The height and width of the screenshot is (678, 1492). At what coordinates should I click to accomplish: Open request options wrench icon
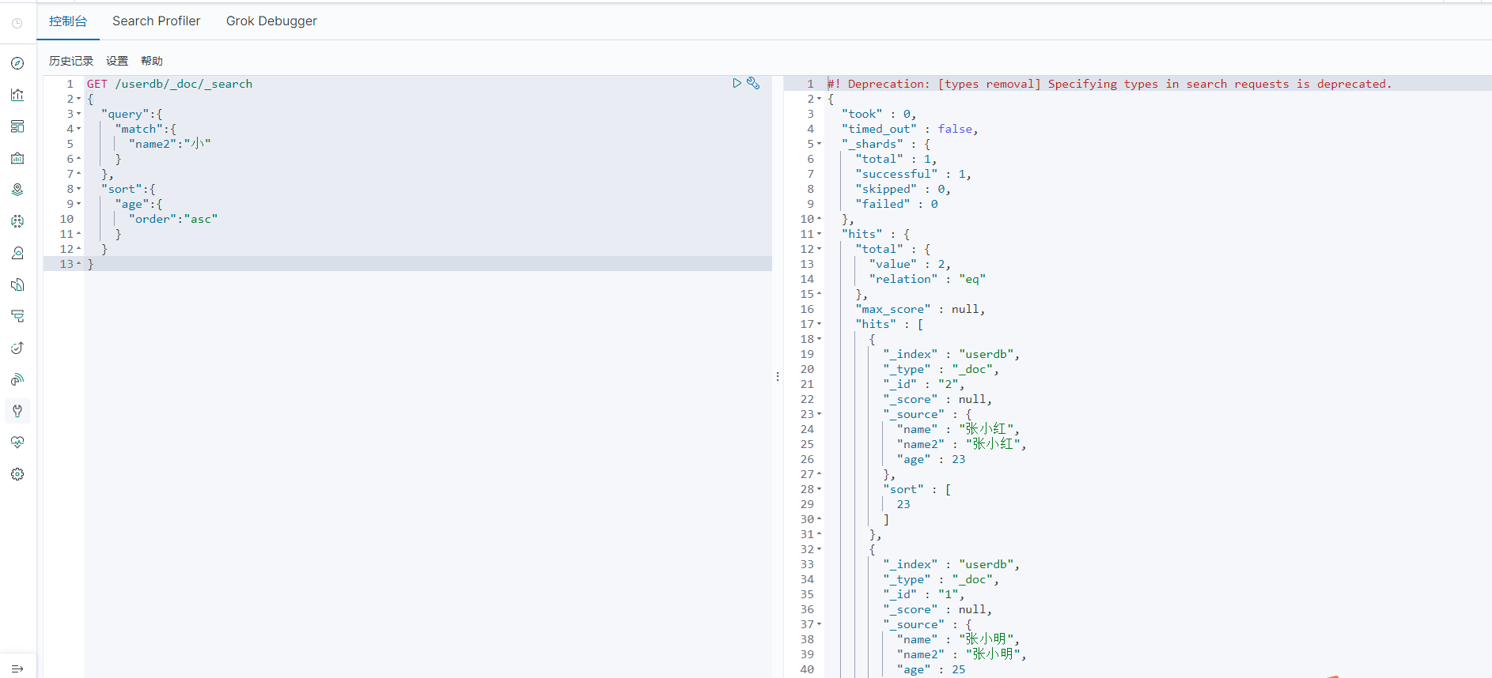click(753, 83)
